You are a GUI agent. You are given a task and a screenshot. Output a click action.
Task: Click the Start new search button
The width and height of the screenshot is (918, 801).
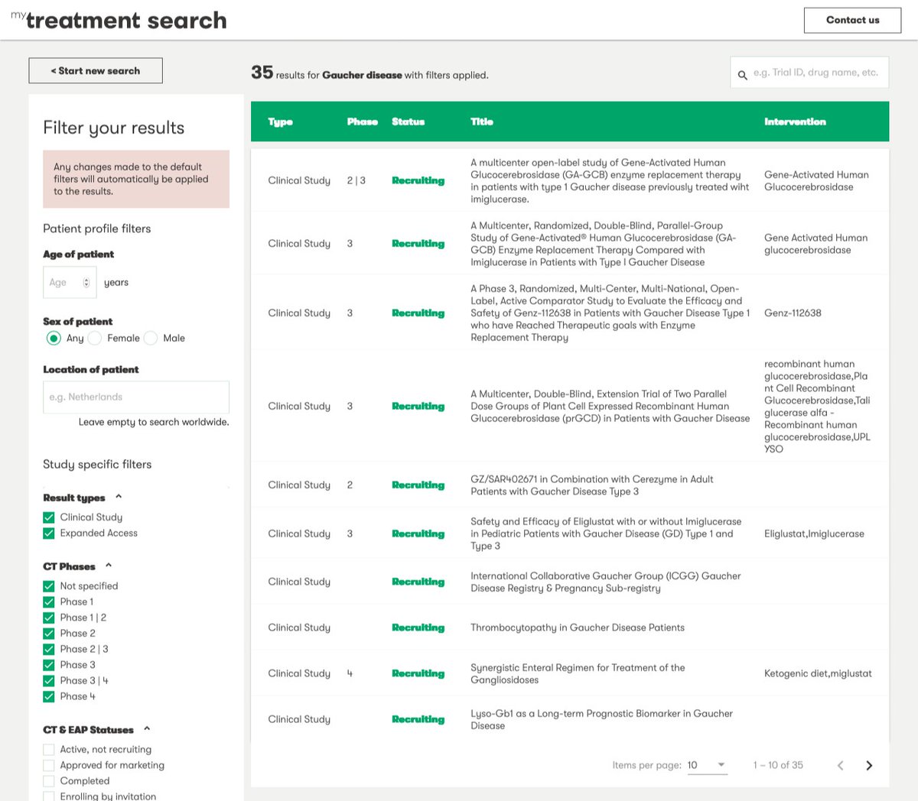tap(96, 70)
